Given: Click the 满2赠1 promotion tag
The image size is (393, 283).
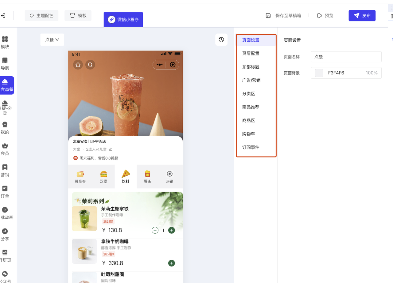Looking at the screenshot, I should click(x=108, y=221).
